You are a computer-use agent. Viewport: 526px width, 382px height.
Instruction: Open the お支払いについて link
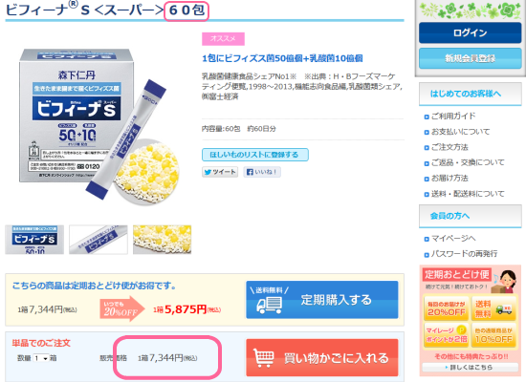click(x=460, y=132)
